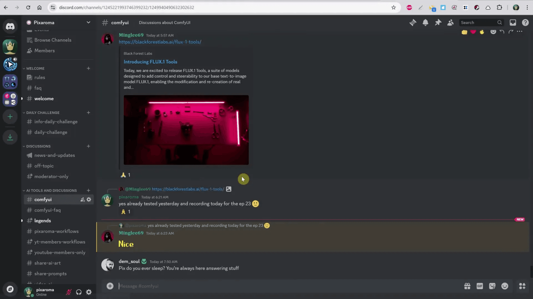The image size is (533, 299).
Task: Open blackforestlabs flux-1-tools link in Minglee69 message
Action: coord(160,42)
